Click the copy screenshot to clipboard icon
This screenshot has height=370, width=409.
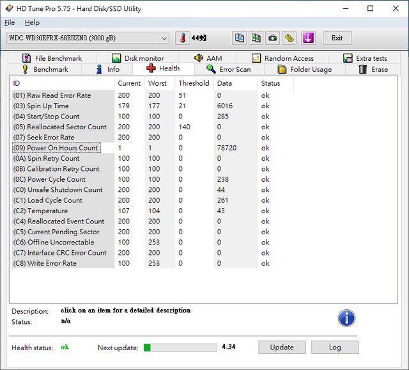[x=256, y=38]
